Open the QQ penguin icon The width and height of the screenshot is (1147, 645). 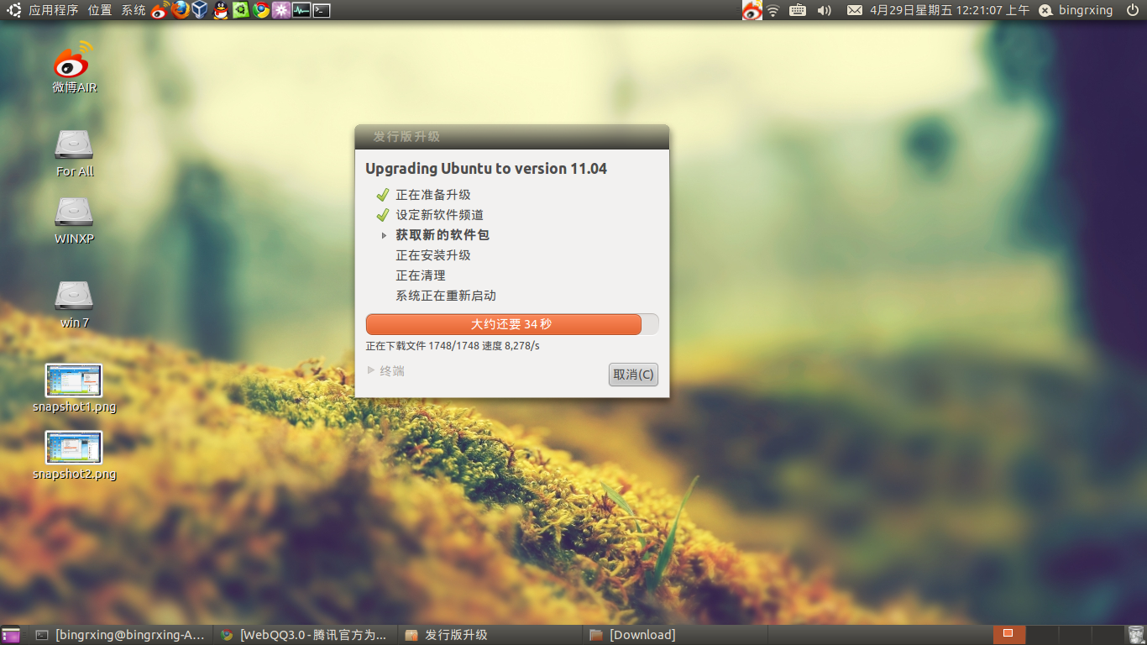click(x=221, y=10)
